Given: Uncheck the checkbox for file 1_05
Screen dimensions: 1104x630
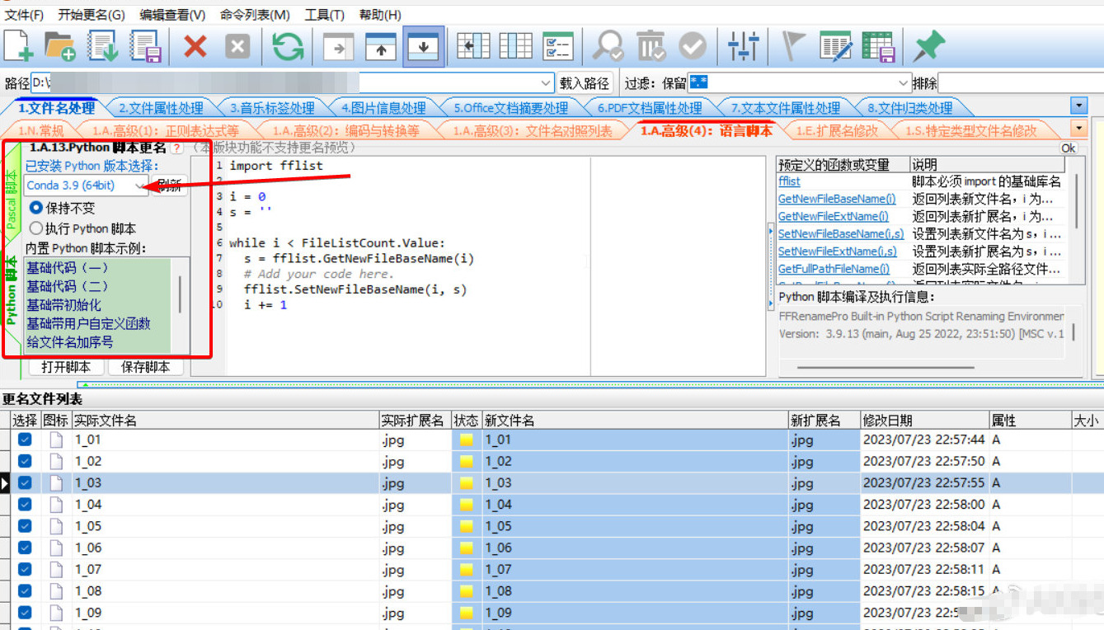Looking at the screenshot, I should pos(25,526).
